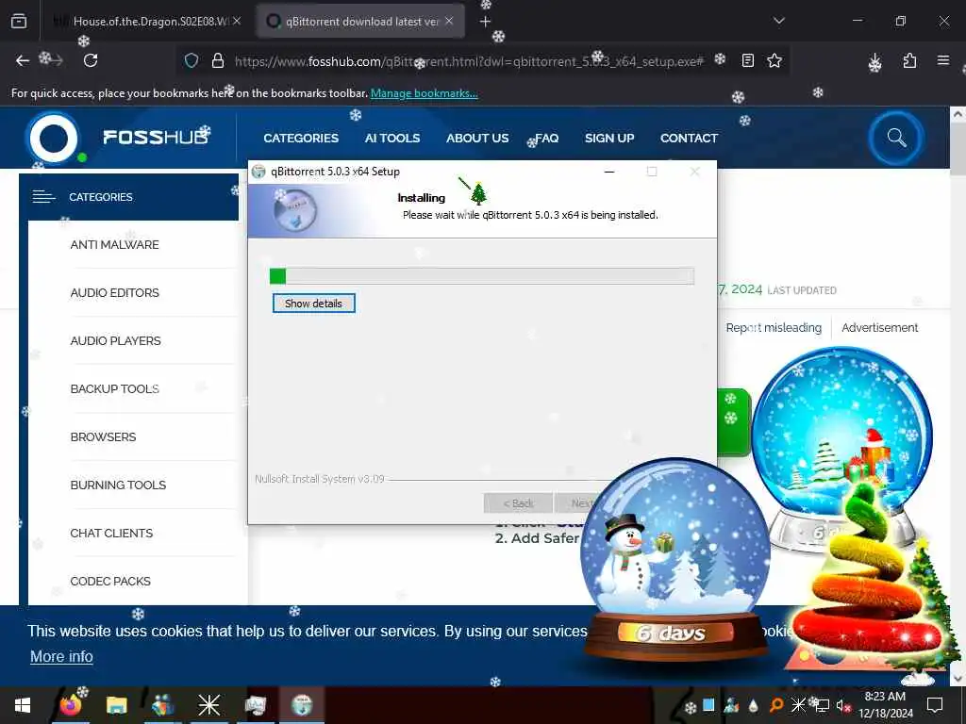Viewport: 966px width, 724px height.
Task: Open File Explorer from the taskbar
Action: coord(116,705)
